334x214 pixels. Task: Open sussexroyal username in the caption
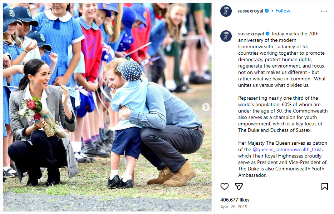coord(251,34)
